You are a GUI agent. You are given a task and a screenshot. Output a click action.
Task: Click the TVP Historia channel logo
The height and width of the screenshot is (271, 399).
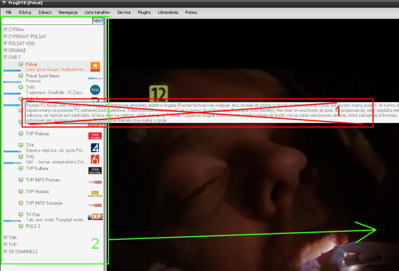[x=95, y=194]
